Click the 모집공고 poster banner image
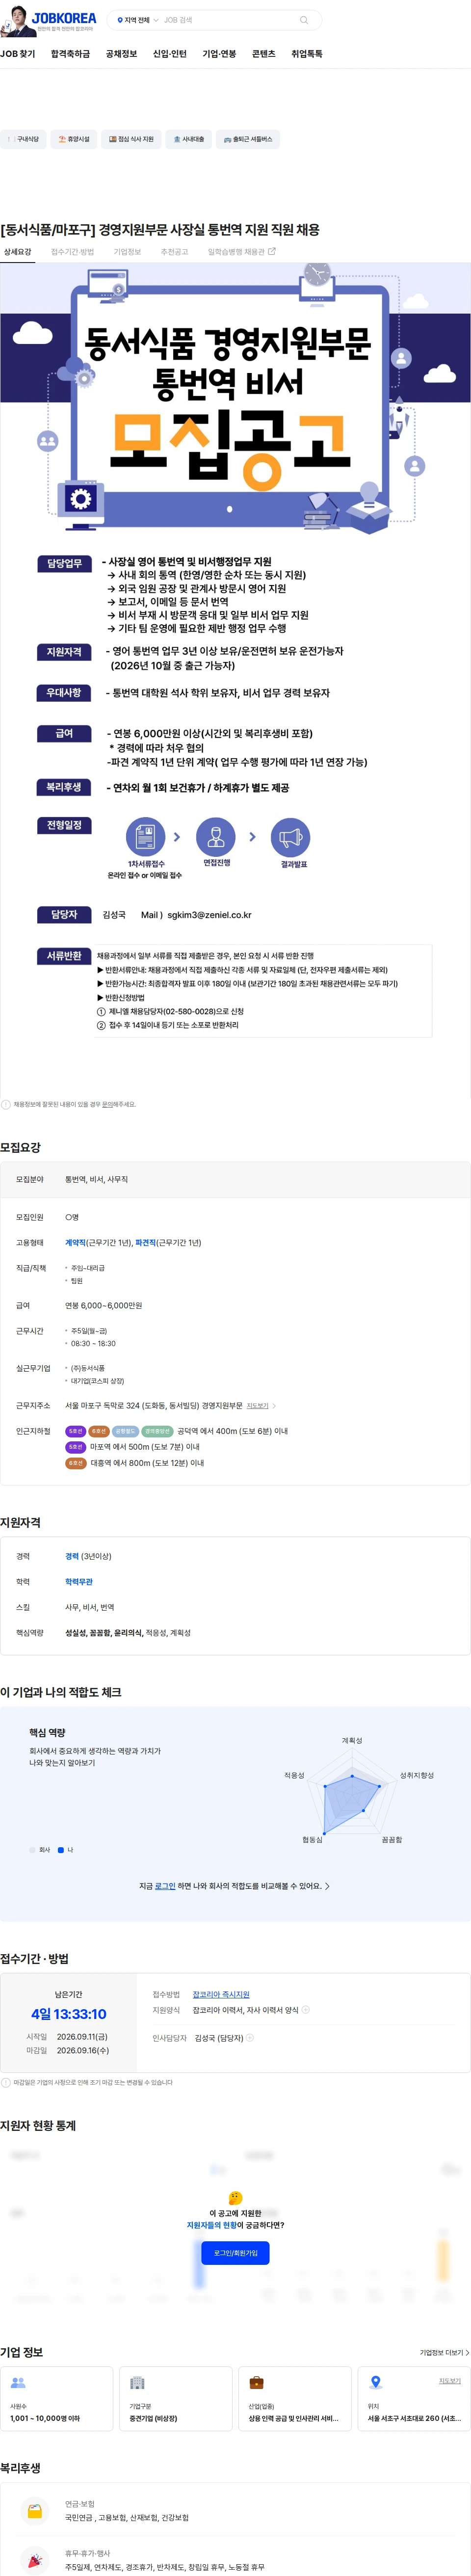The height and width of the screenshot is (2576, 471). pyautogui.click(x=235, y=400)
